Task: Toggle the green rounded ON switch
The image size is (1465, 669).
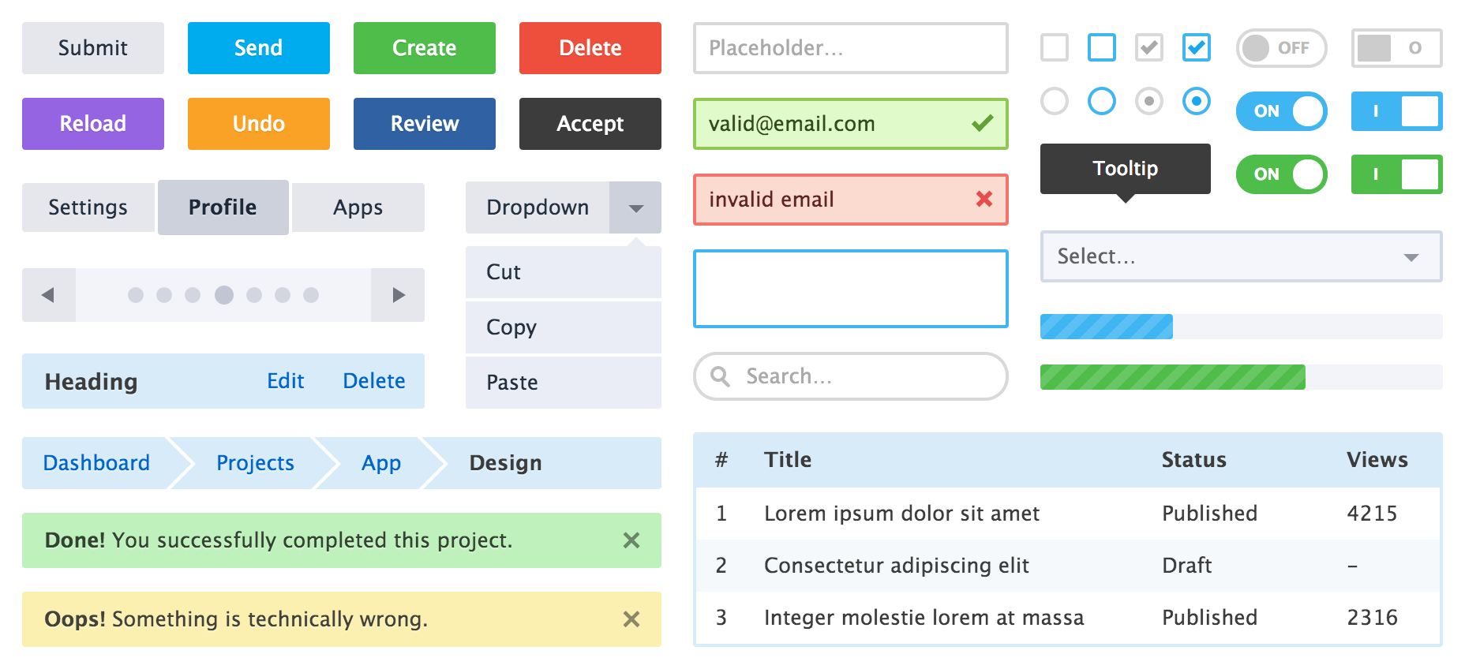Action: pos(1280,174)
